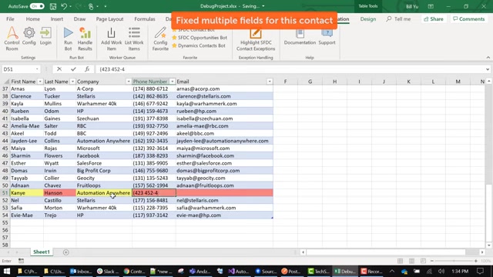This screenshot has height=277, width=493.
Task: Select the red cell Hanson
Action: pos(60,193)
